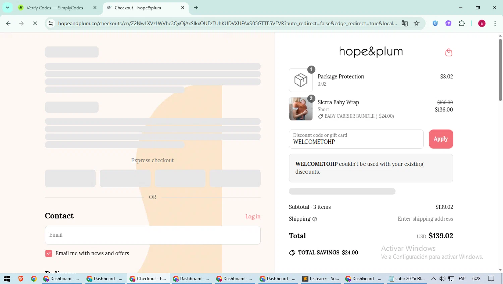Open Chrome three-dot menu

point(495,23)
